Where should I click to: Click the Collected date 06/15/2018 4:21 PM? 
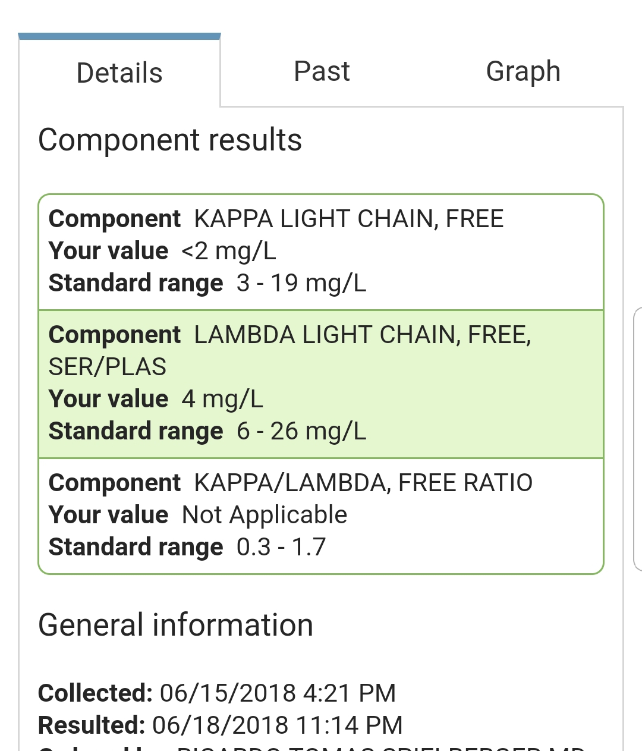point(278,693)
